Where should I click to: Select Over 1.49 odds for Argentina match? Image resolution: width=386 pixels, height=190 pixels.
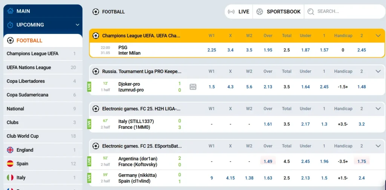tap(268, 161)
